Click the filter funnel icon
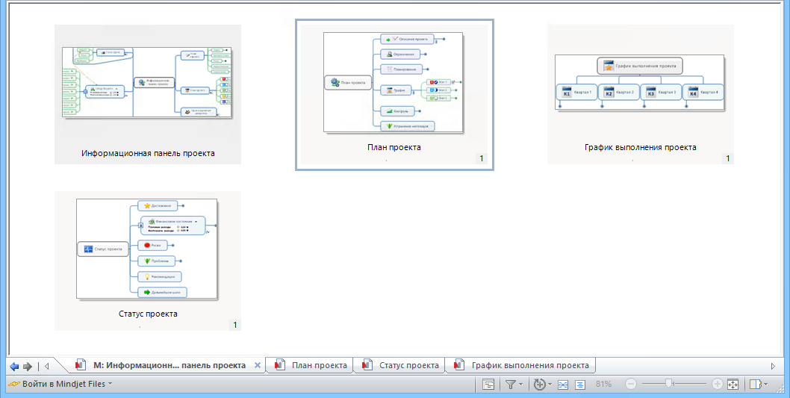Screen dimensions: 790x398 (x=511, y=385)
